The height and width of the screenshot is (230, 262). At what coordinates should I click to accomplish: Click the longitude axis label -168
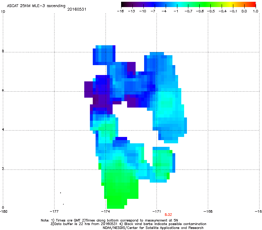click(x=208, y=212)
